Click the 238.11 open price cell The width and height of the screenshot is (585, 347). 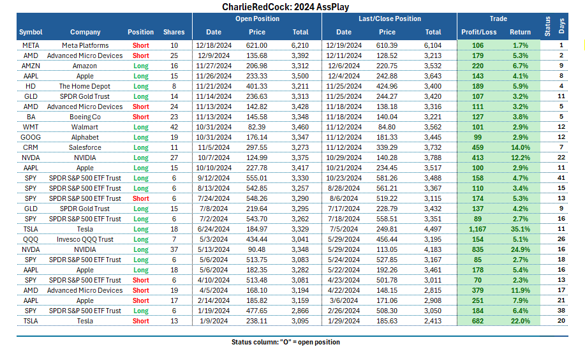[x=256, y=321]
